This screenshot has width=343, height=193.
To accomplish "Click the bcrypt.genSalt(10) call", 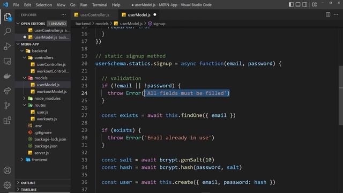I will (187, 160).
